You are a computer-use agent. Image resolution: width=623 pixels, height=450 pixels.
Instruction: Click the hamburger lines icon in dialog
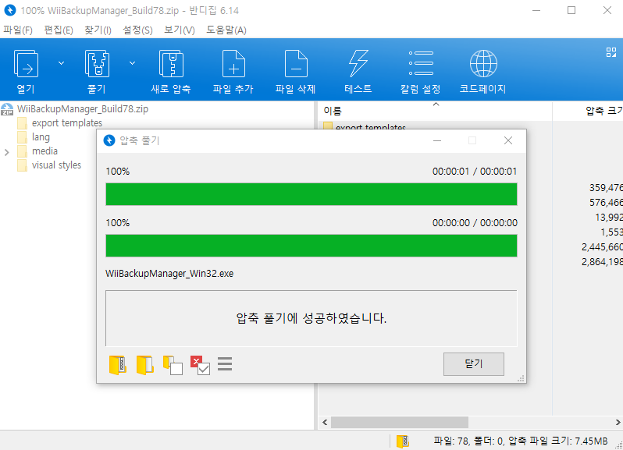tap(225, 364)
